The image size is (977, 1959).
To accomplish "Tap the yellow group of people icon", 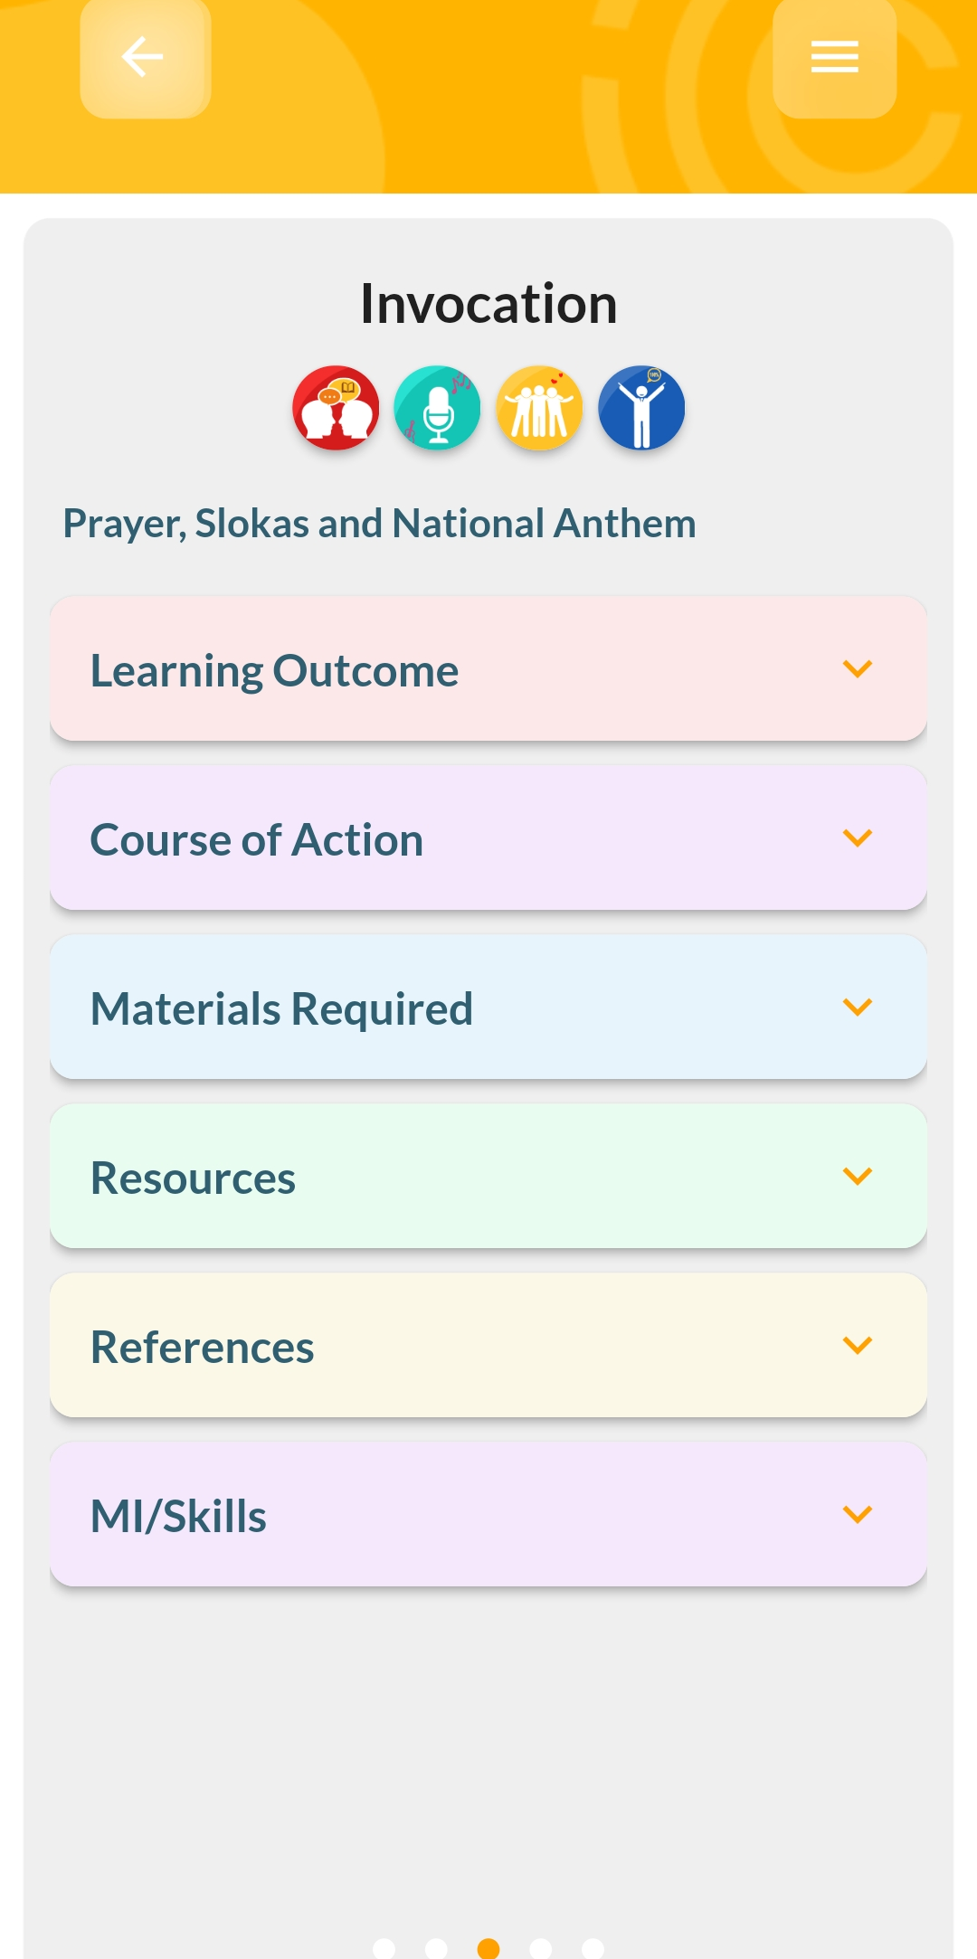I will coord(540,408).
